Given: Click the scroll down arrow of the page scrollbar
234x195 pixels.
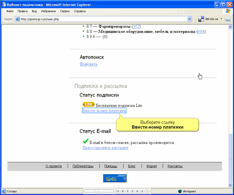Looking at the screenshot, I should point(230,185).
